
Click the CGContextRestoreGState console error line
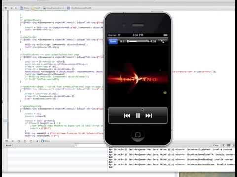pos(171,164)
